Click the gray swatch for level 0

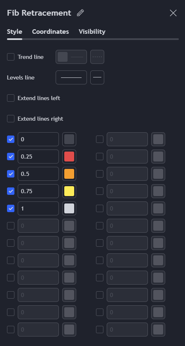pyautogui.click(x=69, y=139)
